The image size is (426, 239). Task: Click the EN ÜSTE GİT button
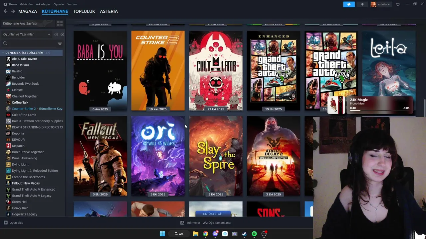click(x=213, y=214)
